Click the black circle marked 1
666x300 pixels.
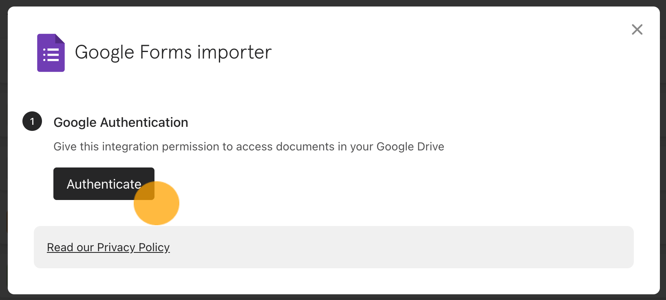[x=32, y=121]
